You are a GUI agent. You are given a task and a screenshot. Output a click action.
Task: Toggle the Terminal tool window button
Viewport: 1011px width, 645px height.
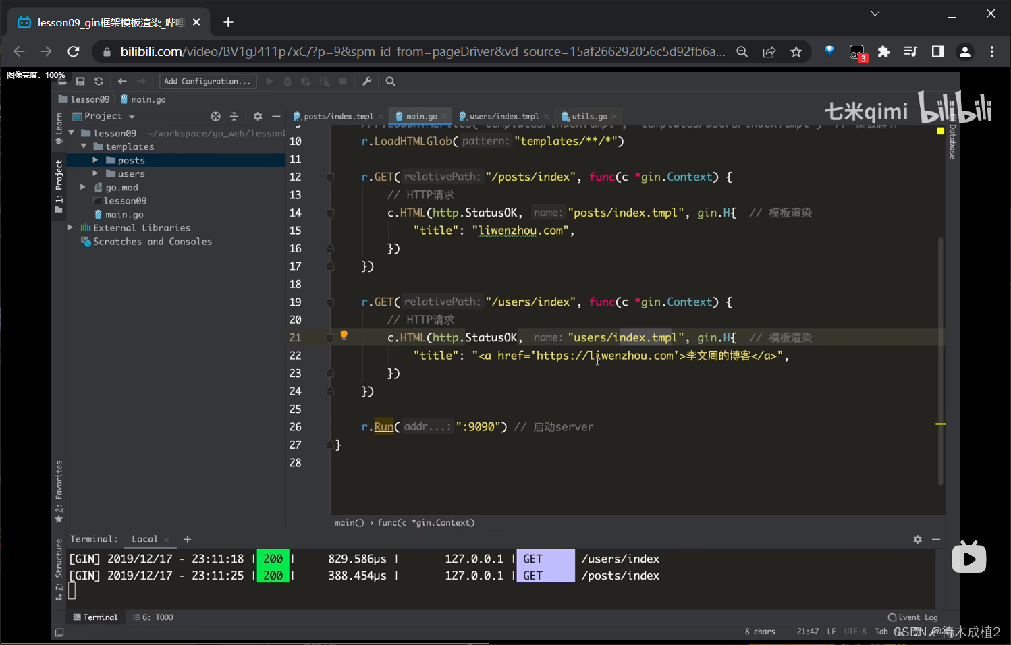(x=95, y=617)
